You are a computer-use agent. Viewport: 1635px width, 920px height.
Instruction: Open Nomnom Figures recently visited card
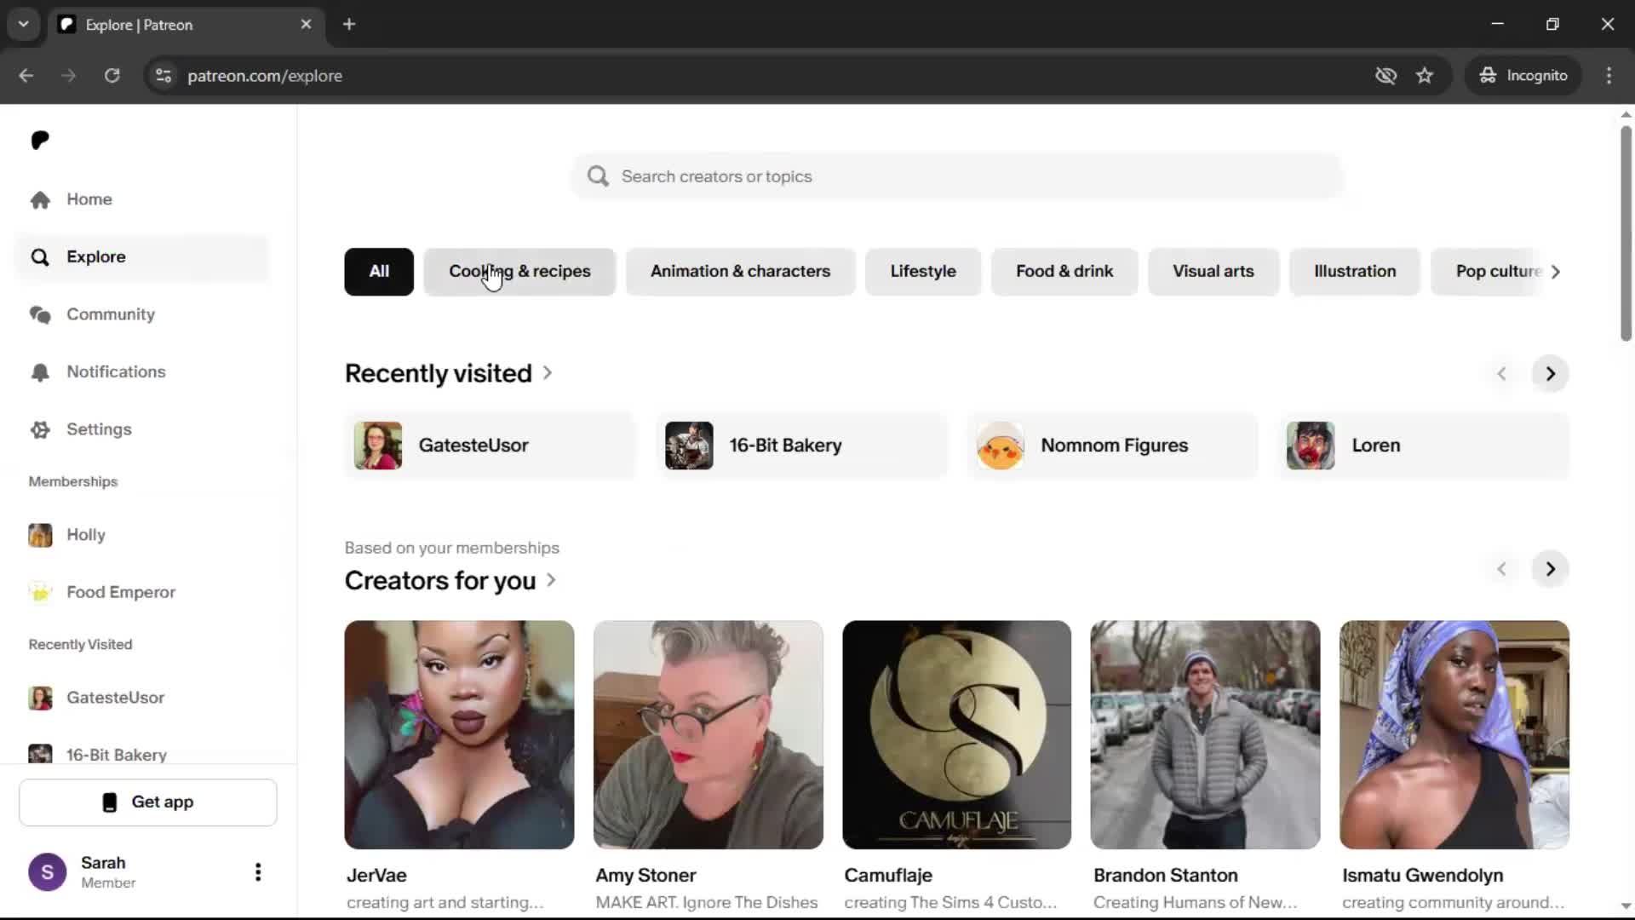click(x=1113, y=446)
